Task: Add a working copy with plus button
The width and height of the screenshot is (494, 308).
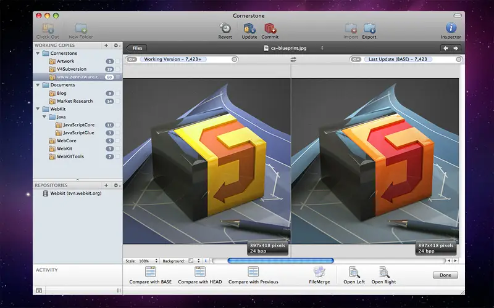Action: [x=106, y=45]
